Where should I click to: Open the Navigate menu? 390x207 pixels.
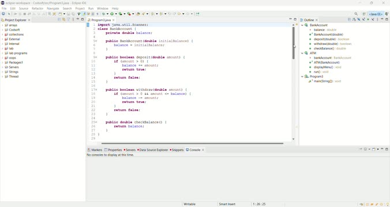[x=53, y=9]
